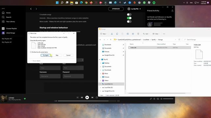Click the song progress bar in Spotify
211x118 pixels.
point(87,101)
